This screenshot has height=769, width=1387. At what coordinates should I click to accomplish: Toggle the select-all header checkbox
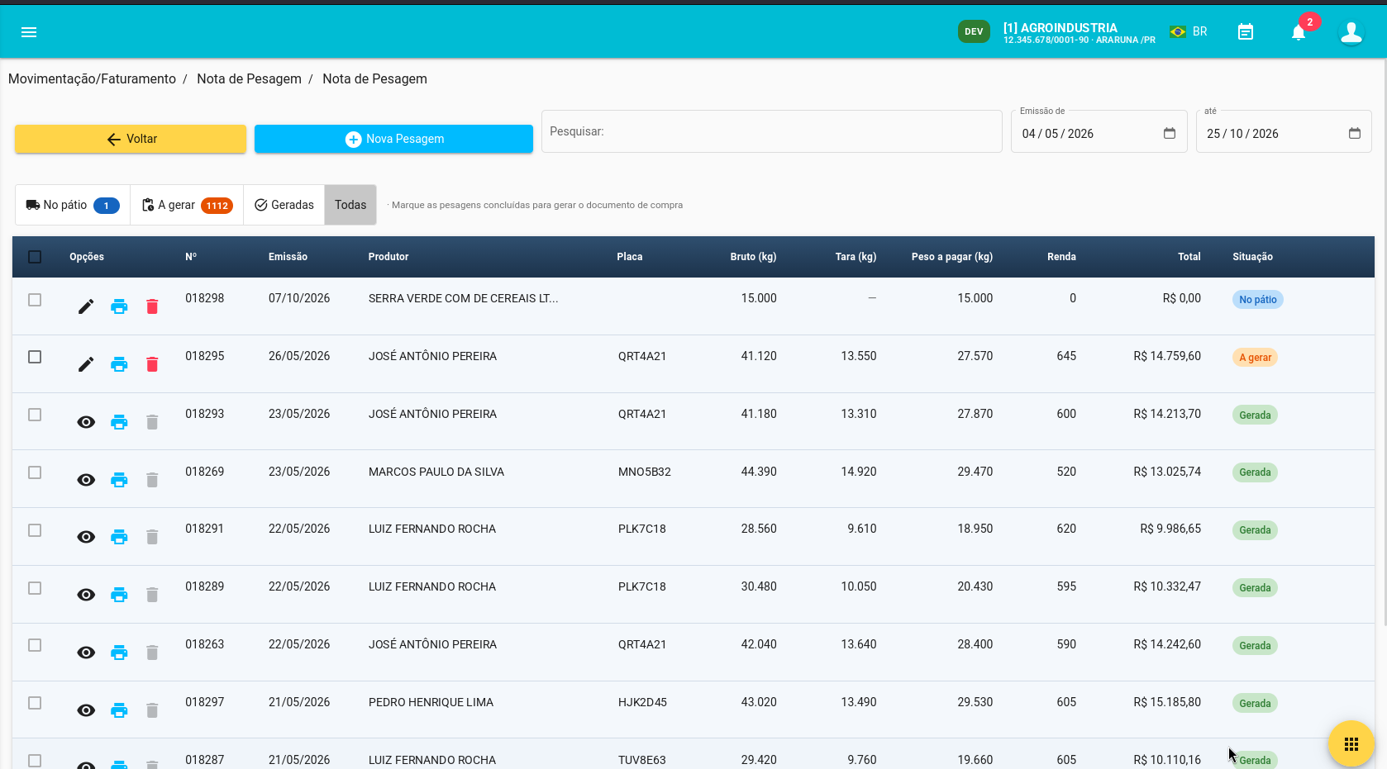coord(35,257)
